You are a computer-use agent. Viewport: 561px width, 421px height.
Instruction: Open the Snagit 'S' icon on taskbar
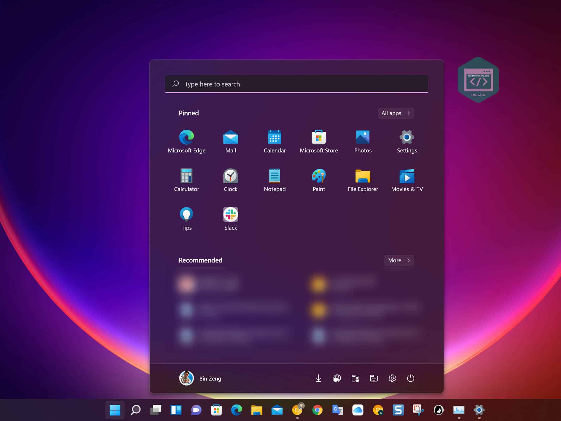tap(398, 410)
